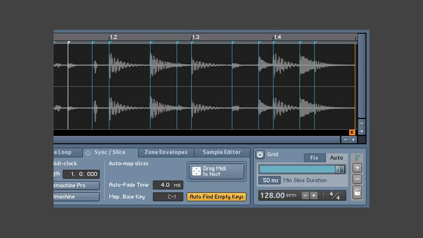Click Drag Midi to Host button
Screen dimensions: 423x238
(217, 171)
